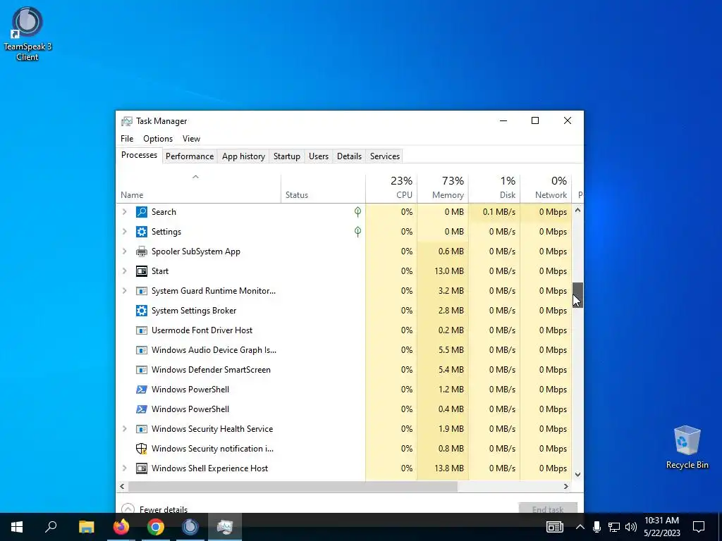Image resolution: width=722 pixels, height=541 pixels.
Task: Click the System Settings Broker gear icon
Action: coord(141,311)
